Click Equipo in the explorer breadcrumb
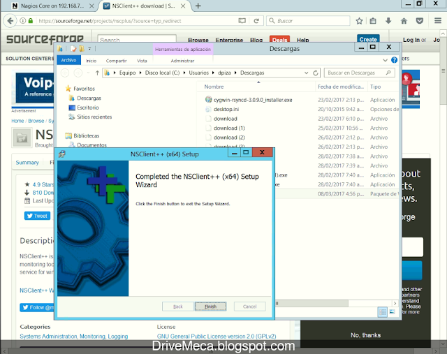The width and height of the screenshot is (447, 354). tap(127, 73)
